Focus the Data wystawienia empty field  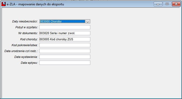coord(65,57)
